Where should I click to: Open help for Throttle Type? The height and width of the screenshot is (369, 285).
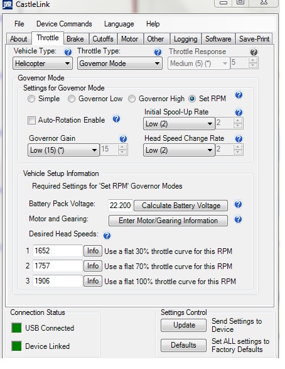[158, 52]
